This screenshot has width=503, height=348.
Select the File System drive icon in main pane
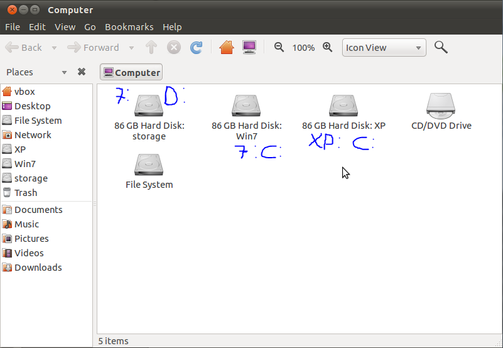point(149,165)
